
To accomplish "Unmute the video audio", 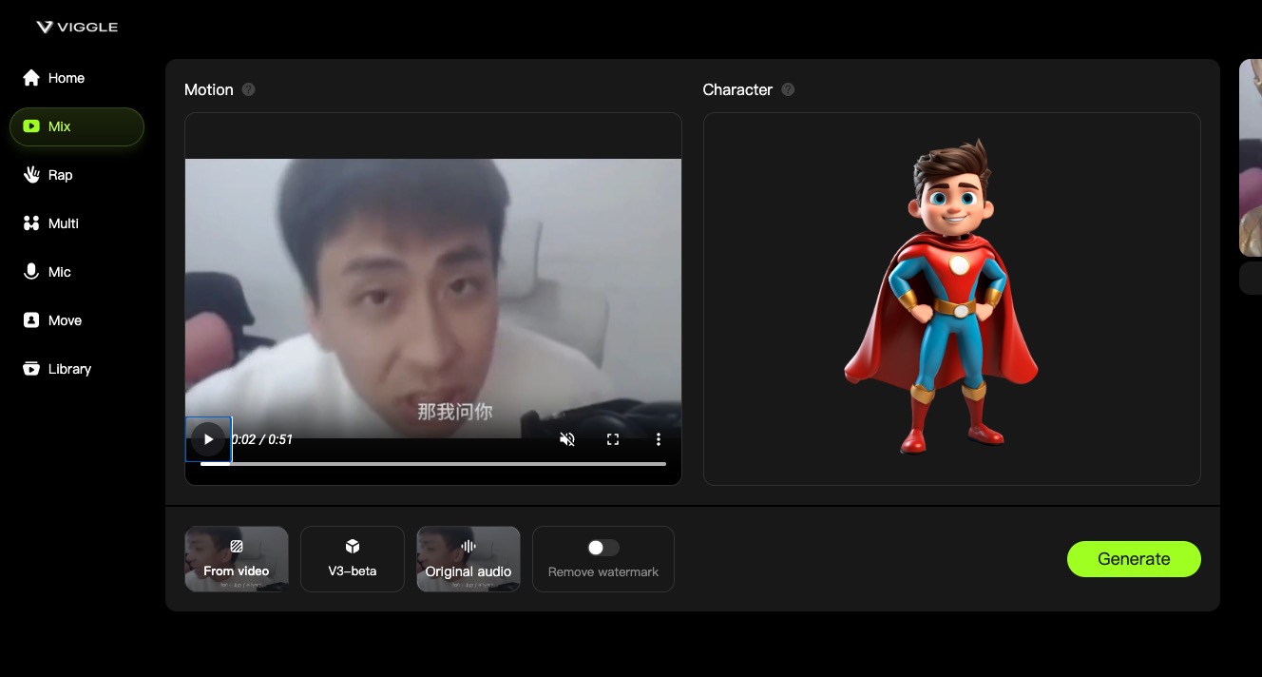I will 567,439.
